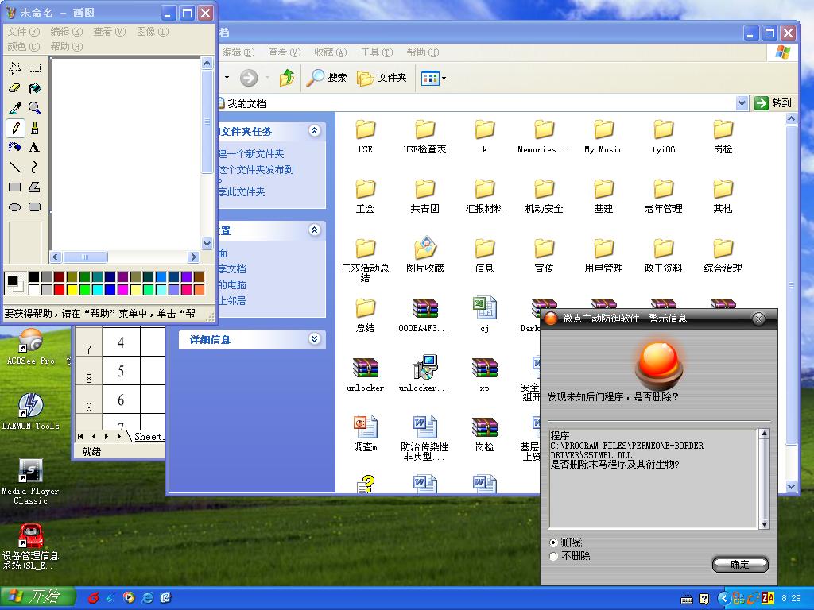This screenshot has width=814, height=610.
Task: Pick the Airbrush spray tool in Paint
Action: [15, 147]
